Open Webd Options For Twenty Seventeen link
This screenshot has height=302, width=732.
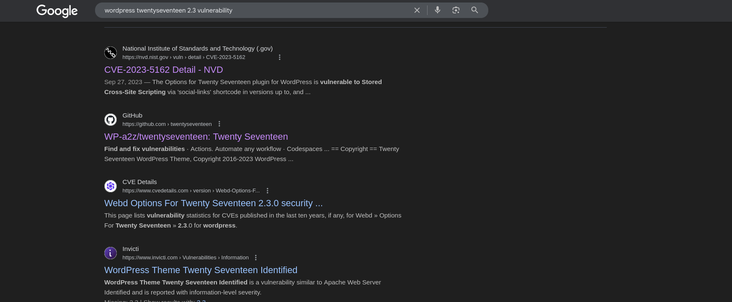pos(213,203)
